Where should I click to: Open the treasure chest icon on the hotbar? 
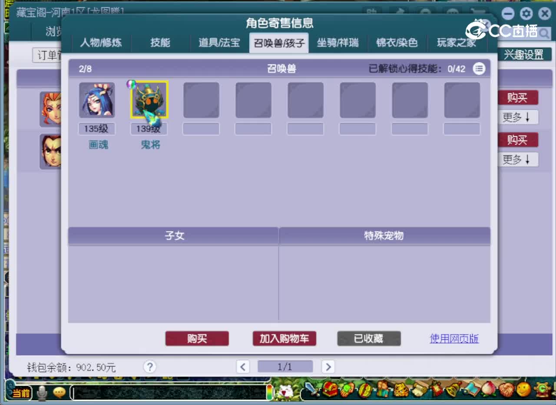[330, 390]
